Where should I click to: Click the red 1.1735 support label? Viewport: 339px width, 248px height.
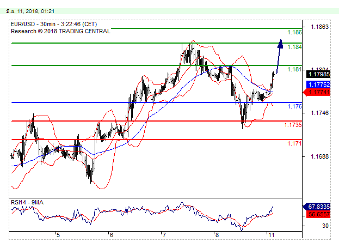tap(293, 125)
